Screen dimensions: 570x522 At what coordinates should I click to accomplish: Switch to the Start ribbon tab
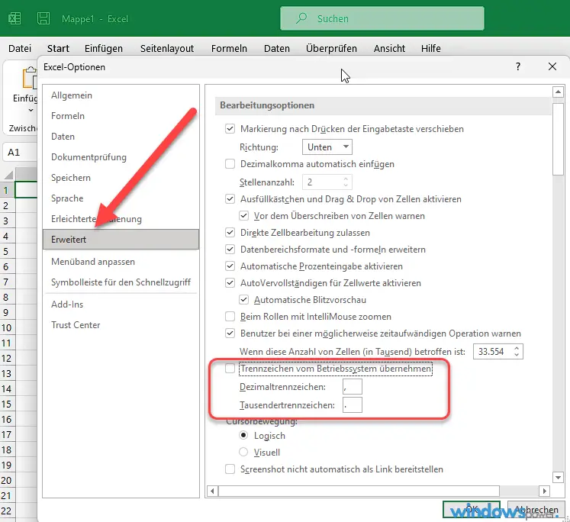click(58, 48)
